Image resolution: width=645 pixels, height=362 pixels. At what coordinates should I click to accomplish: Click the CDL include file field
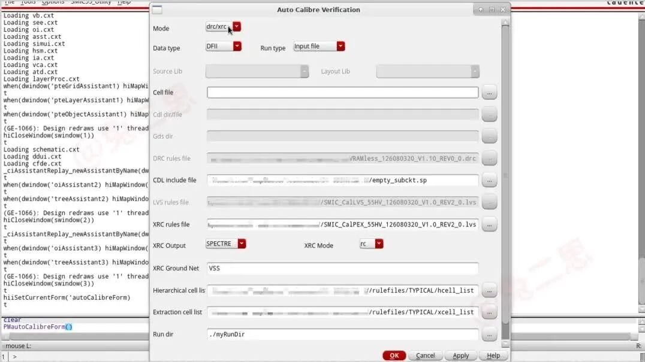click(x=343, y=180)
